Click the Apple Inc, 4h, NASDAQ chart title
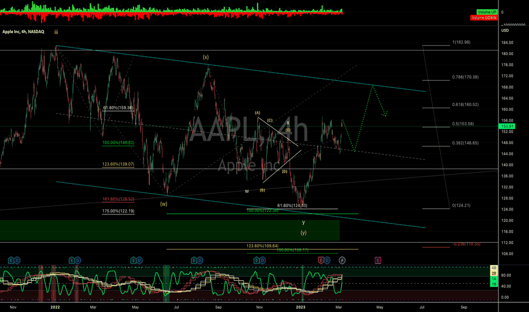The height and width of the screenshot is (312, 529). (23, 32)
